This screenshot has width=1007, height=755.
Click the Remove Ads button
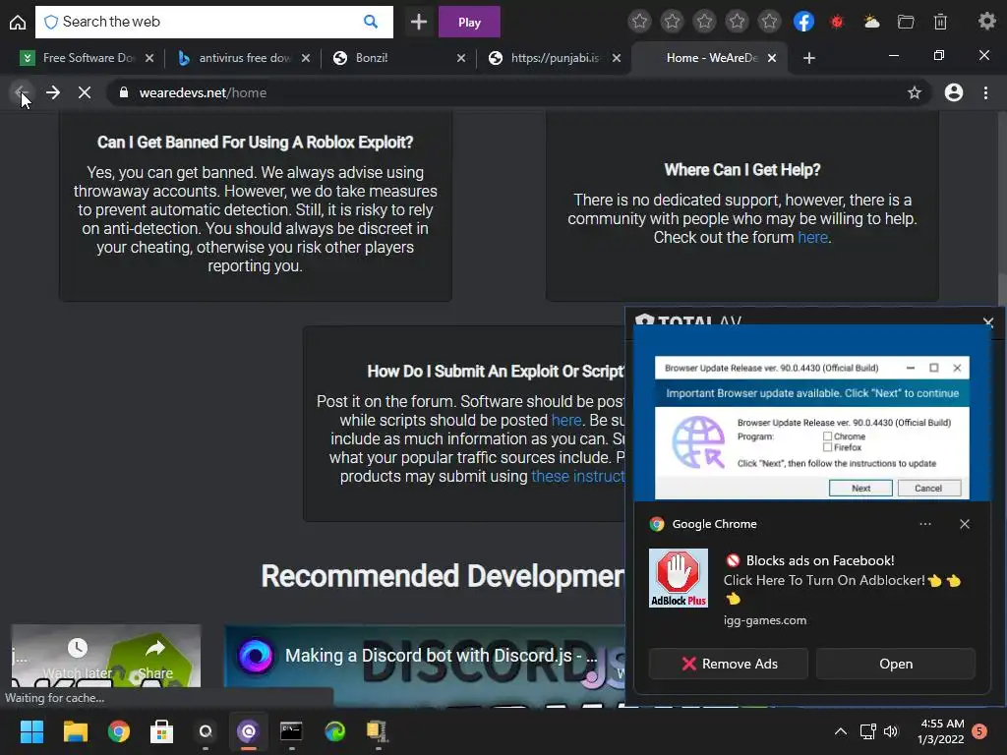coord(729,664)
